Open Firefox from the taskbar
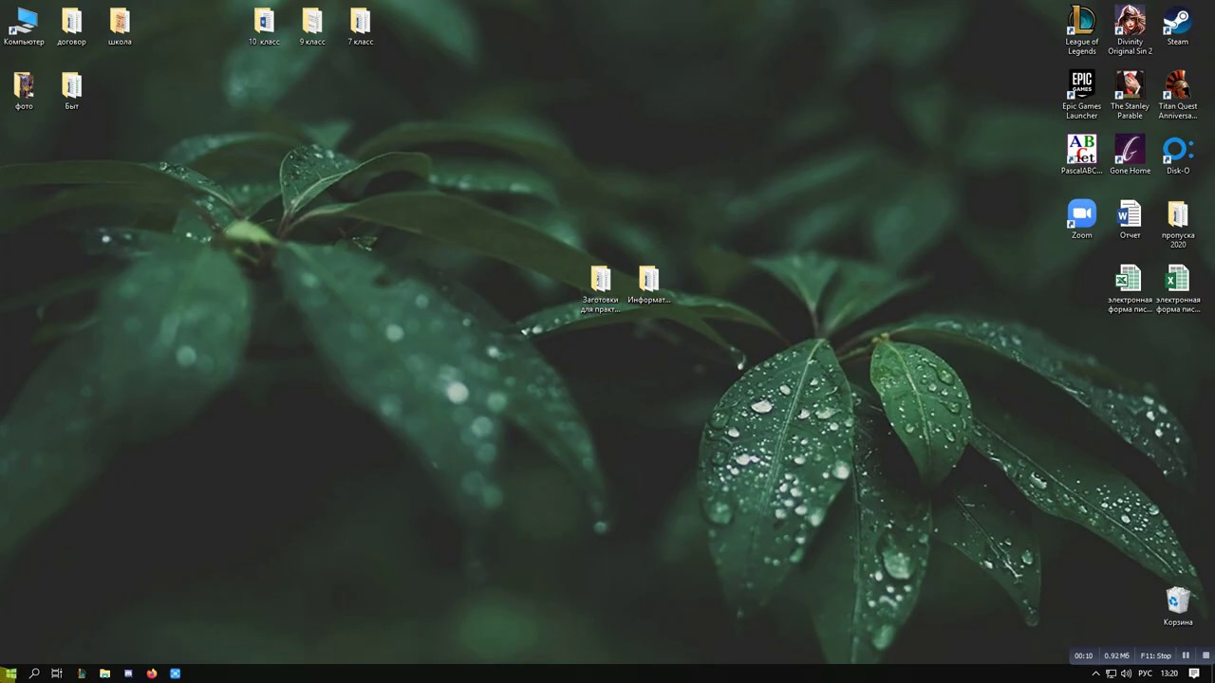1215x683 pixels. pyautogui.click(x=152, y=674)
